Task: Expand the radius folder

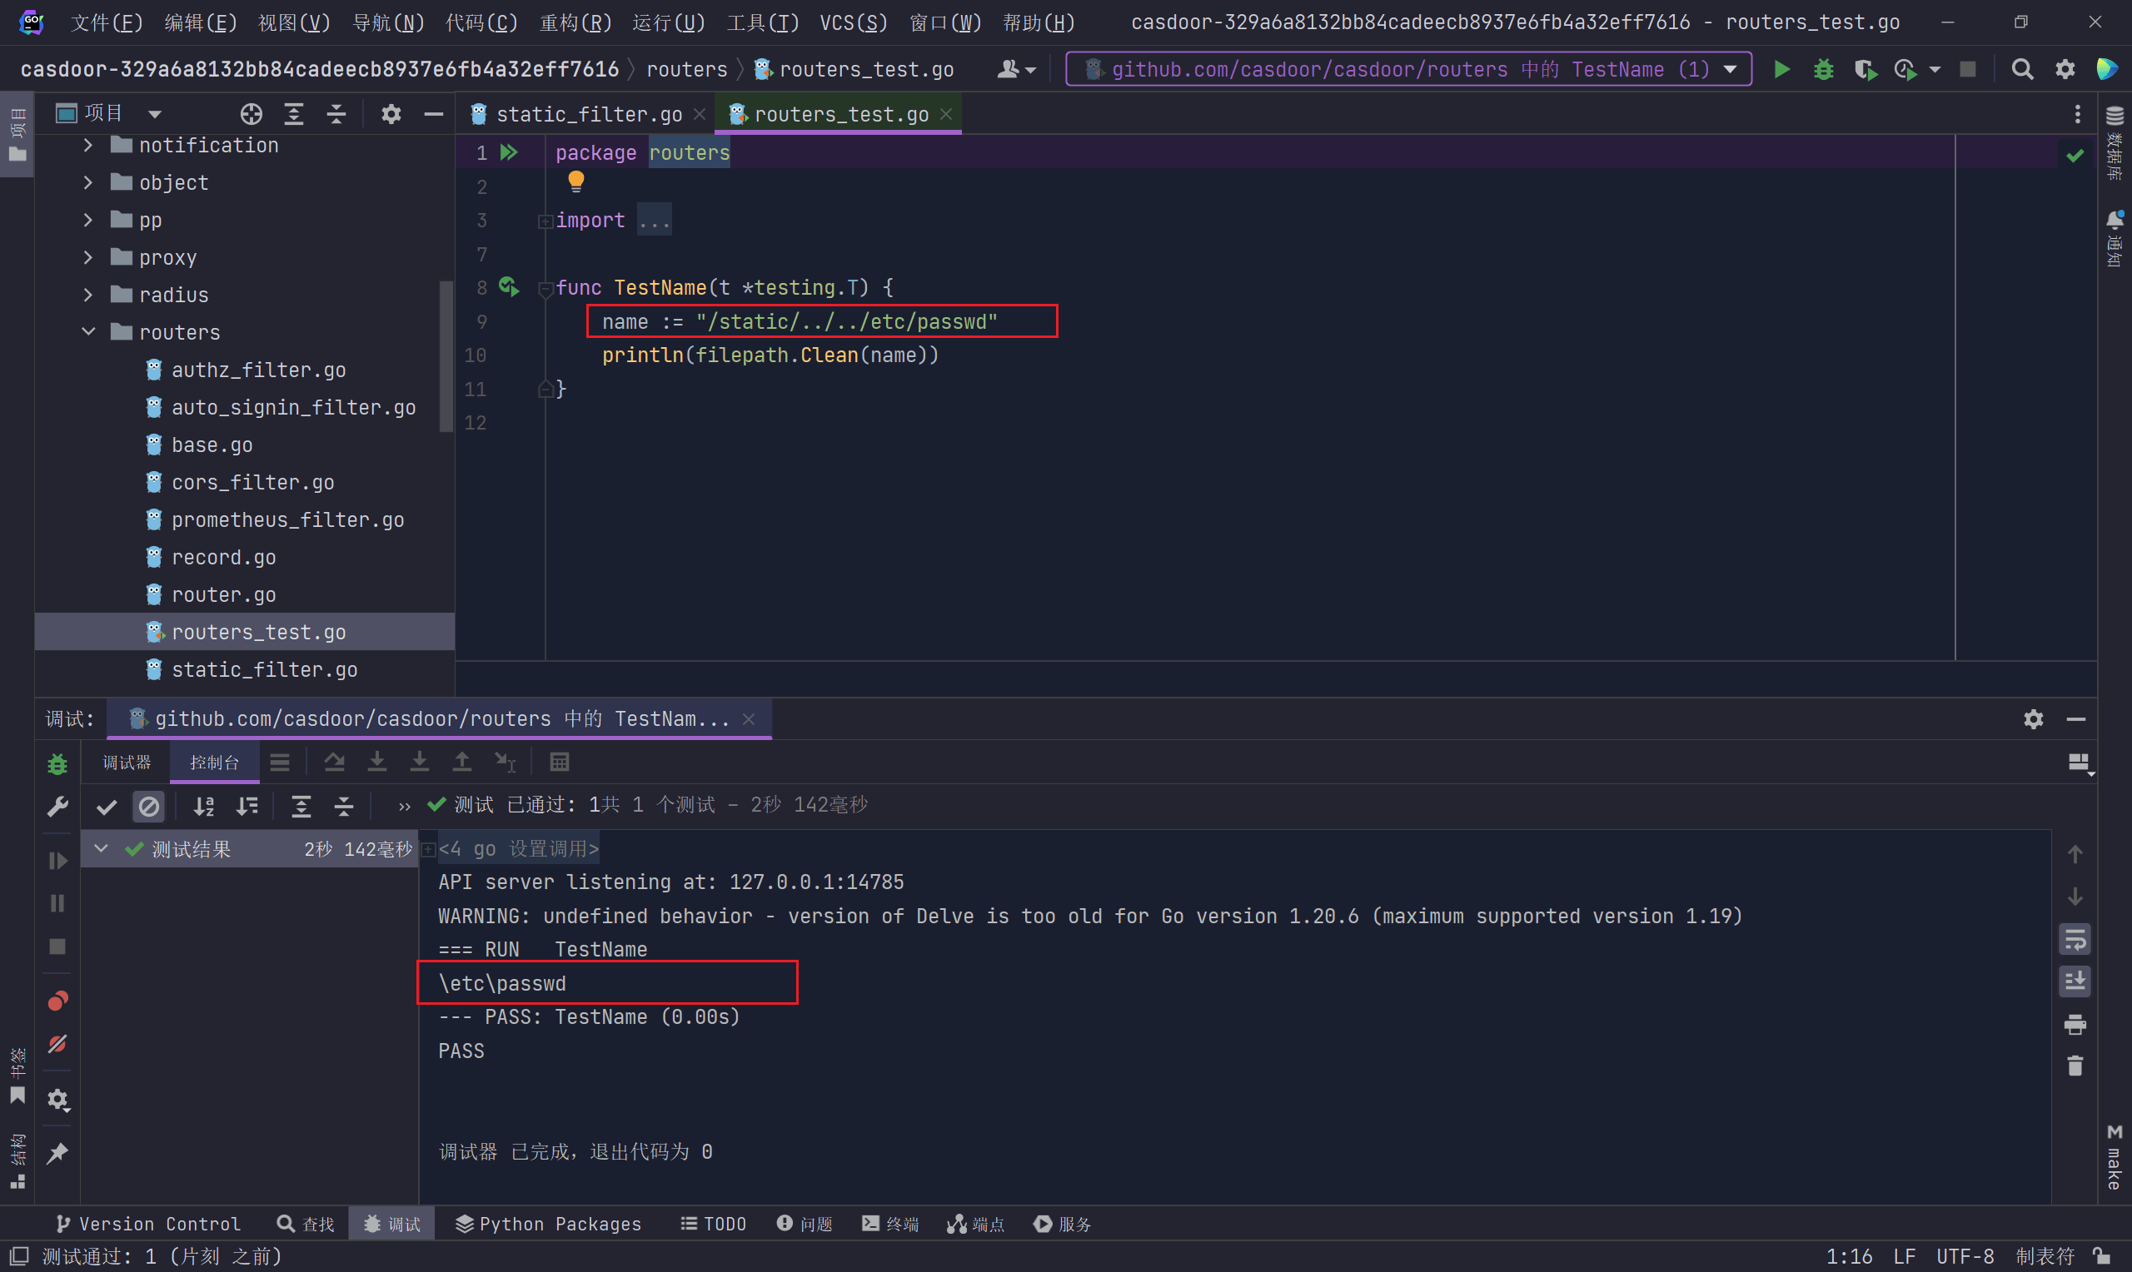Action: [x=87, y=295]
